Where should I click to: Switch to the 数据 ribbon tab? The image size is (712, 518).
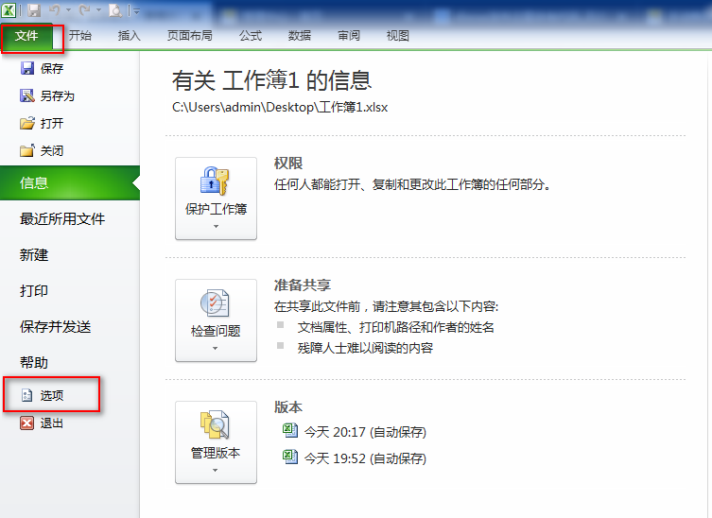300,35
